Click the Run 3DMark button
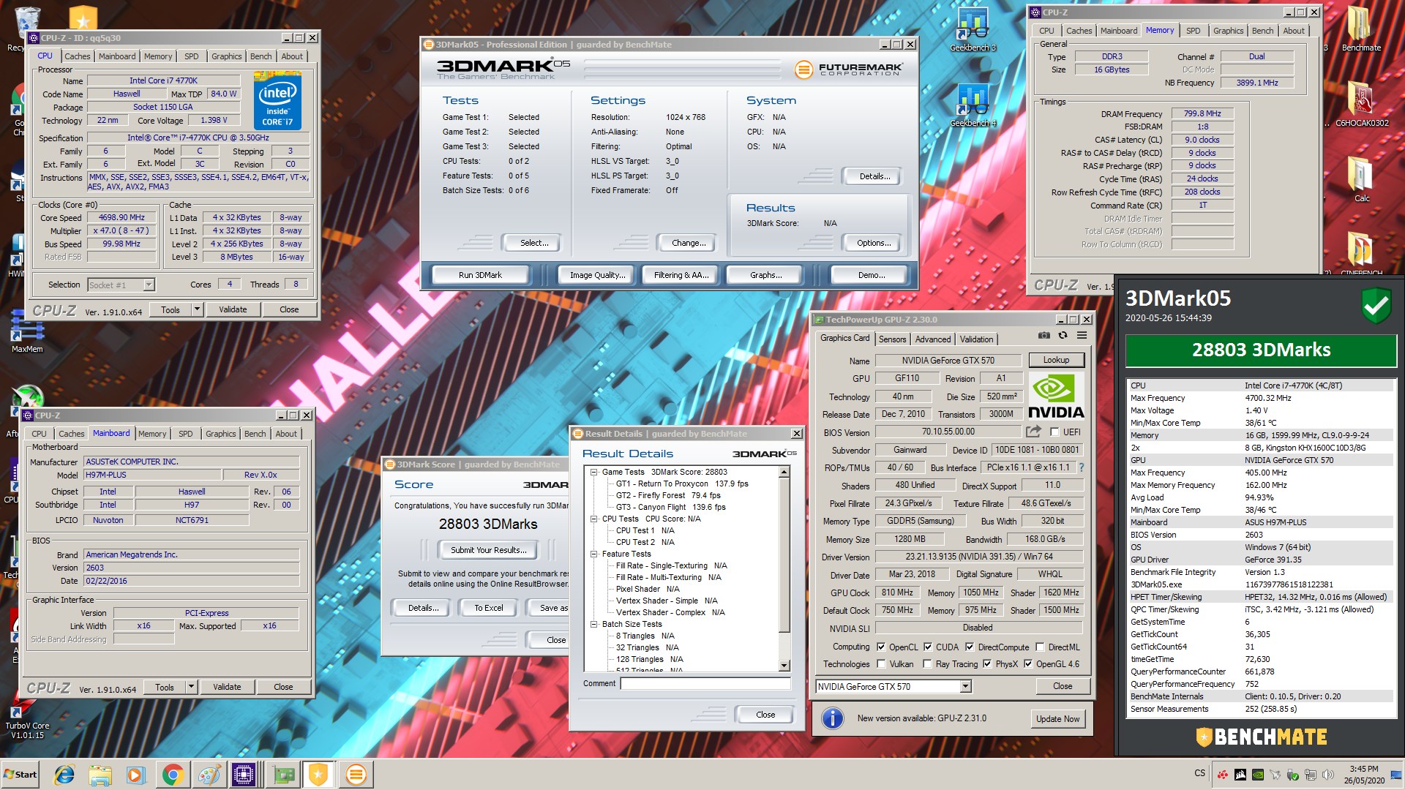 [480, 275]
